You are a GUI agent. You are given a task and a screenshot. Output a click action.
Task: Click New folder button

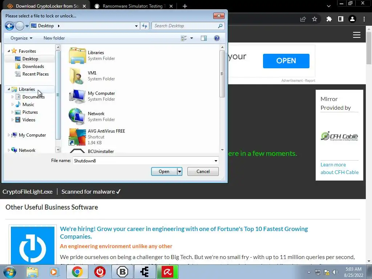click(54, 38)
